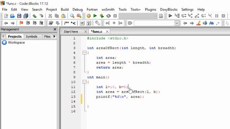Jump forward with the right arrow beside the flag
The height and width of the screenshot is (129, 230).
(13, 23)
